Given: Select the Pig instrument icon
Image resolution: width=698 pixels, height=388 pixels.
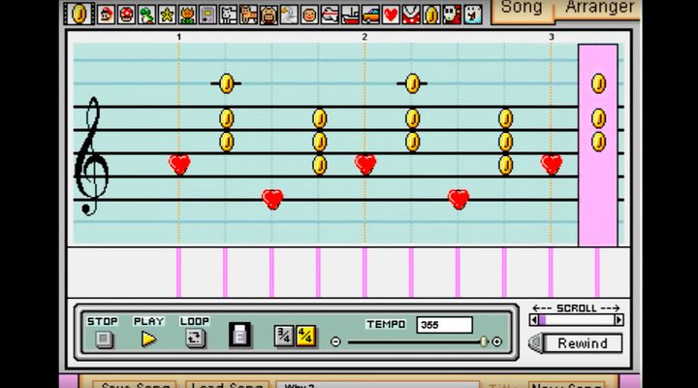Looking at the screenshot, I should click(269, 15).
